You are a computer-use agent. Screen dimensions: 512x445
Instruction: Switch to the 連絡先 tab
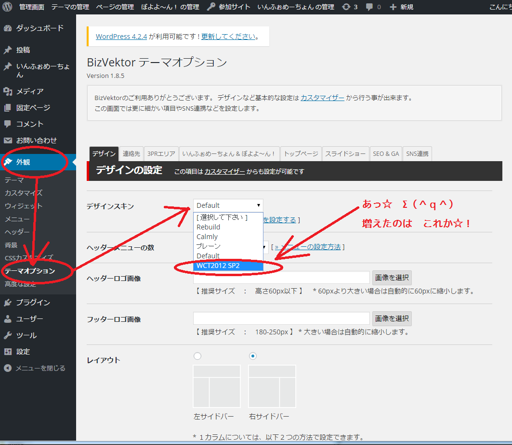[131, 153]
